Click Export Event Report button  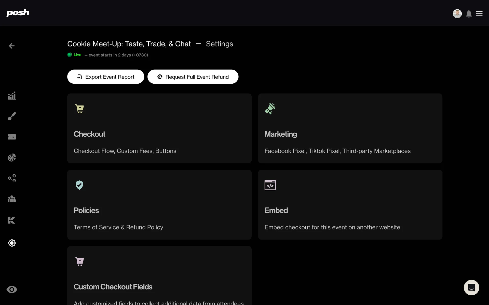[106, 77]
